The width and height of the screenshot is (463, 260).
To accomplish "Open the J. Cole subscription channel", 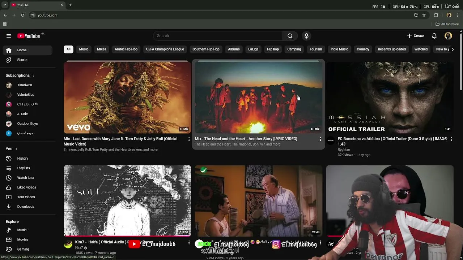I will point(28,114).
